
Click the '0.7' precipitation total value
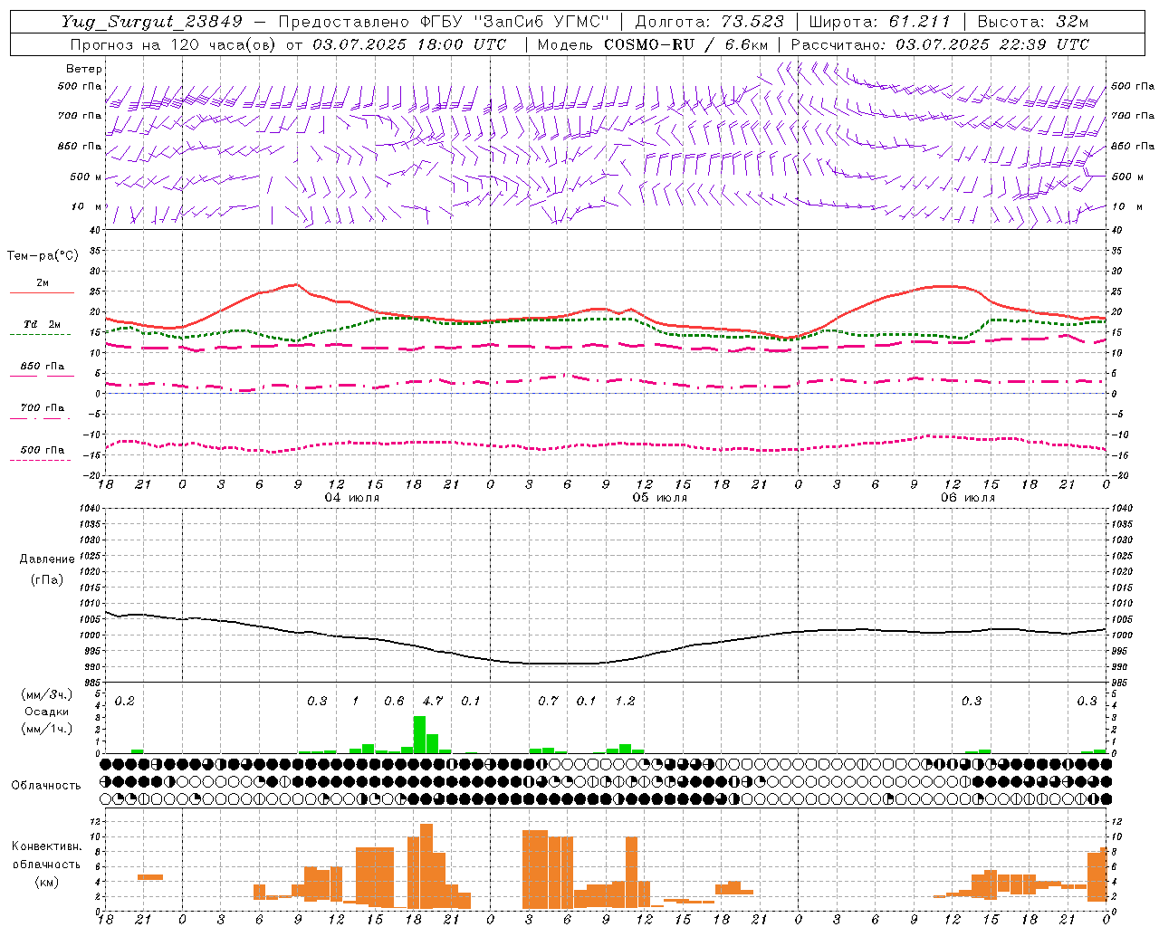click(x=548, y=701)
